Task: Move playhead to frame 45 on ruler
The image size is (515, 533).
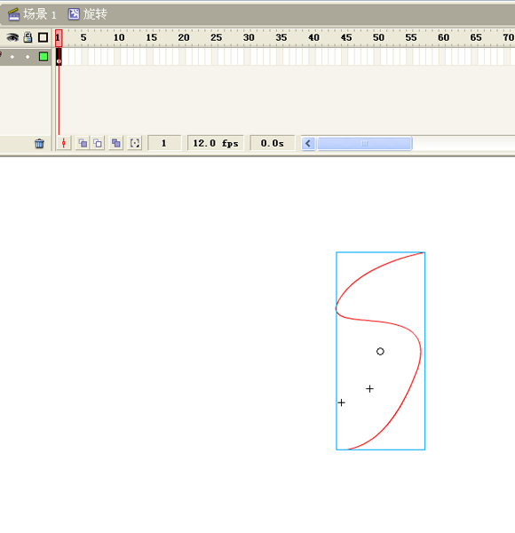Action: tap(346, 37)
